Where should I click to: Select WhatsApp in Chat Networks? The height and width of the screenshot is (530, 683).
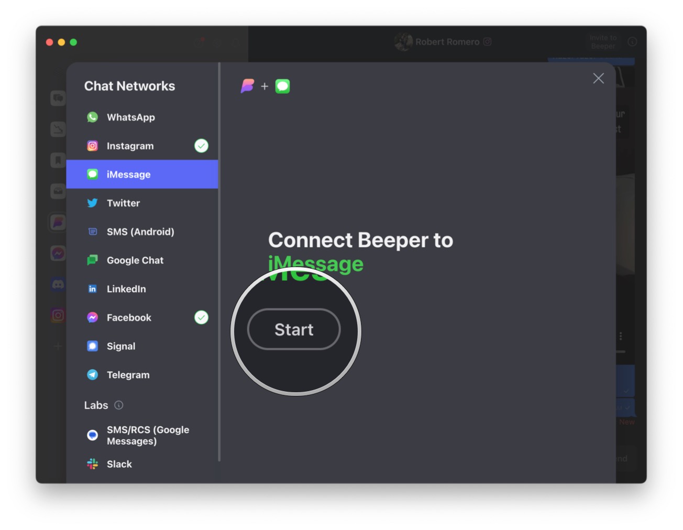point(142,117)
